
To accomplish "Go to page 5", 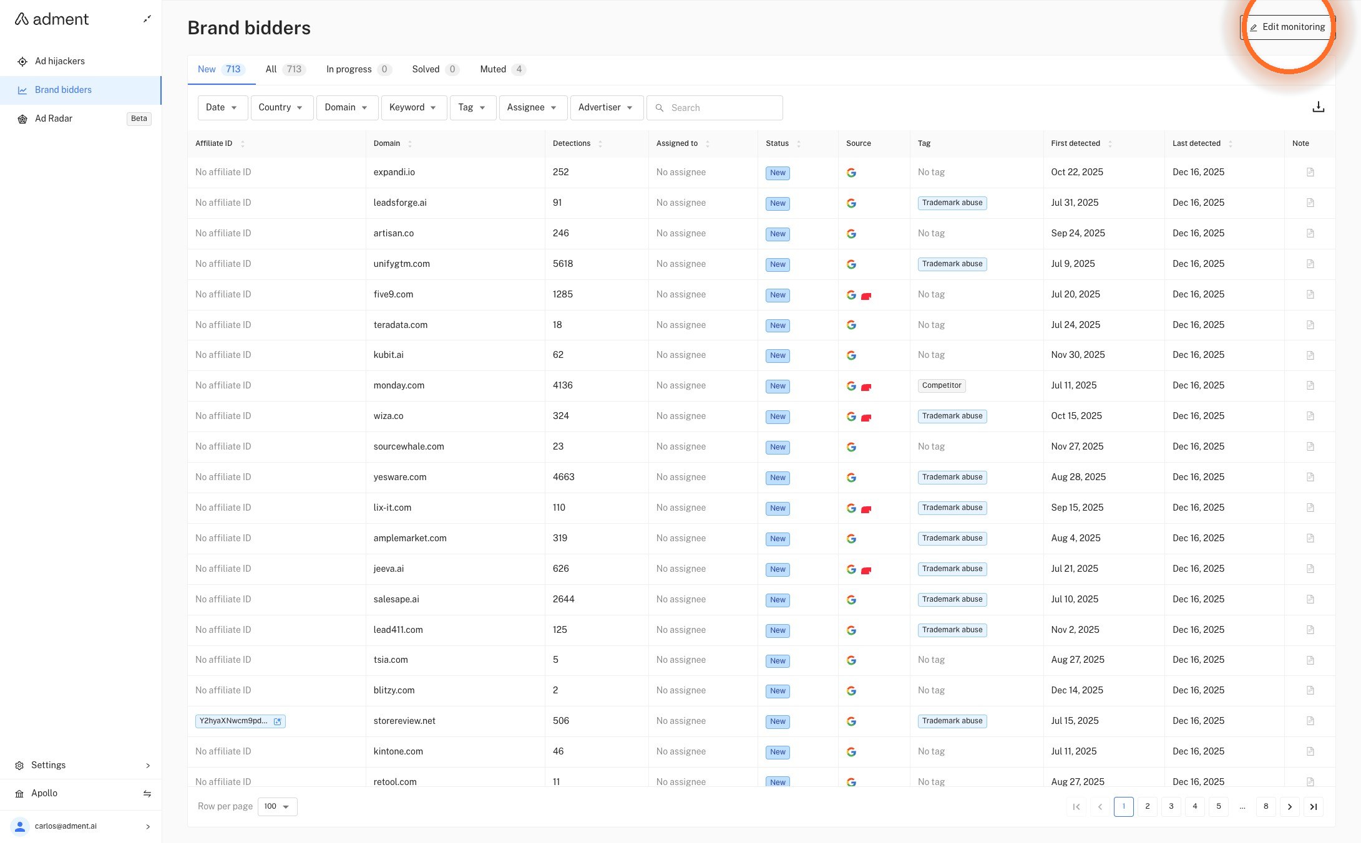I will click(x=1219, y=806).
